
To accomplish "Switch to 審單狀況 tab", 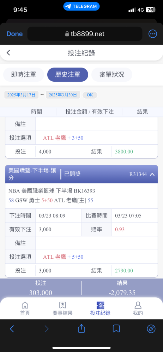I will point(112,75).
